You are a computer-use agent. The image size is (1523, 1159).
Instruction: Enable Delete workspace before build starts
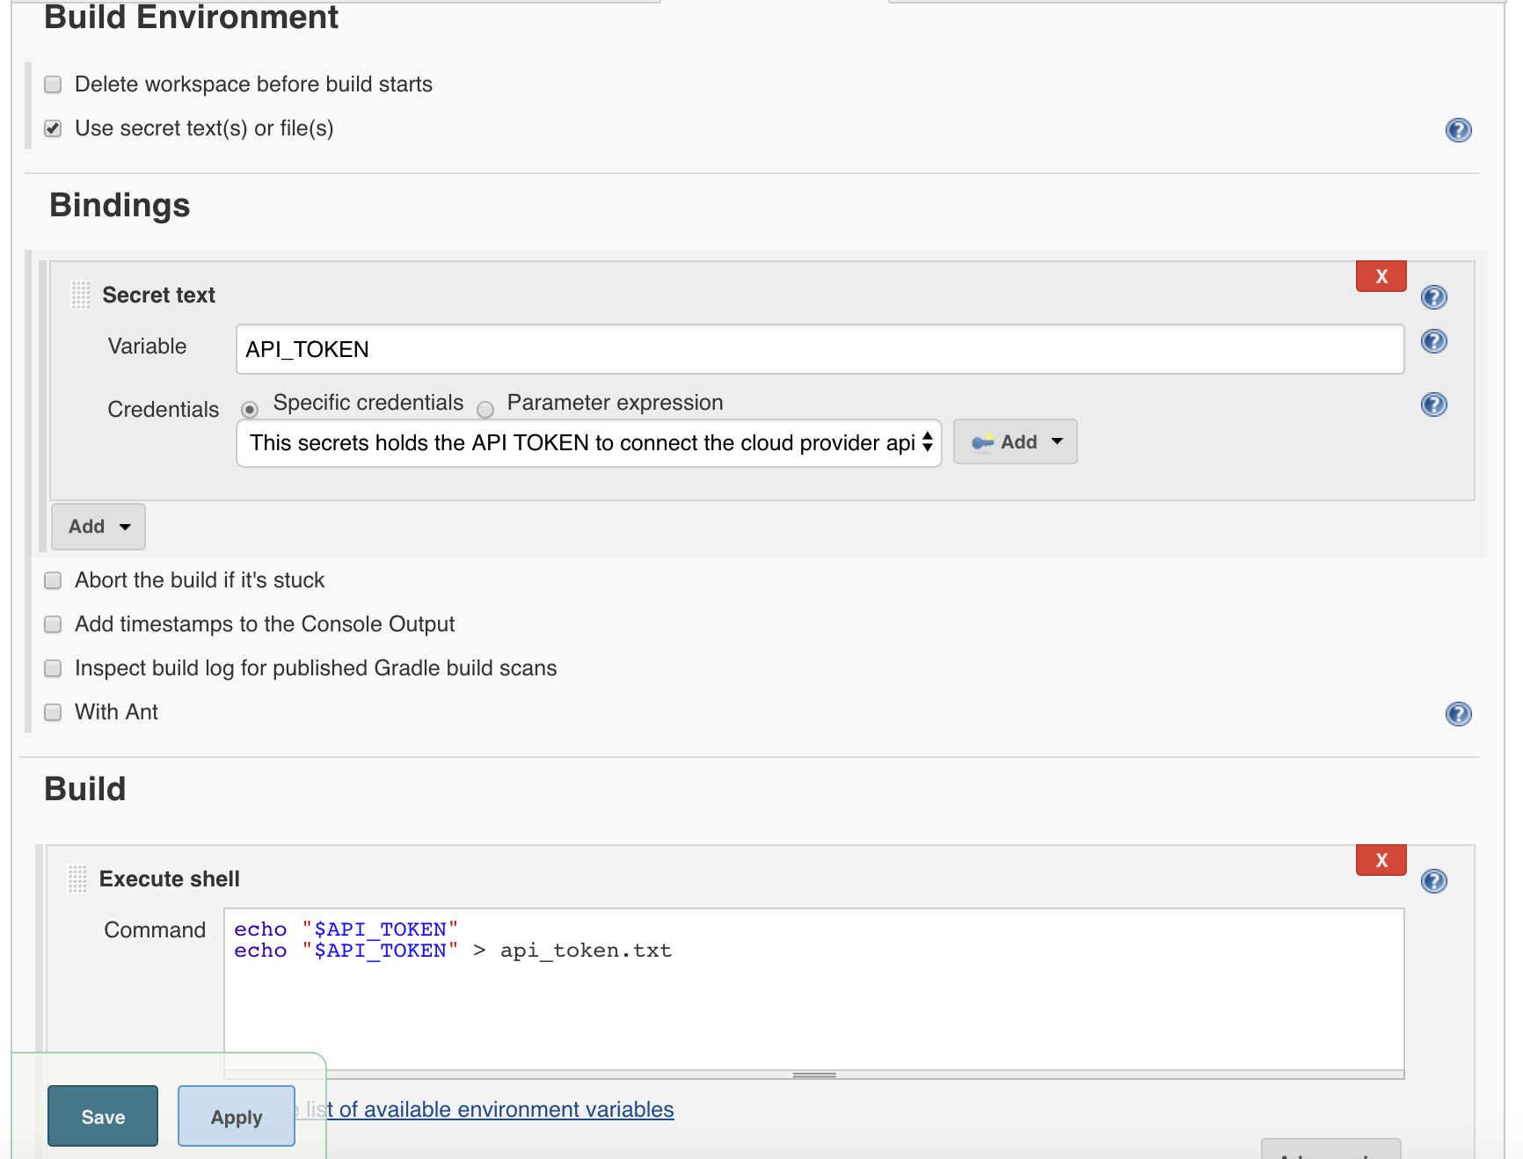point(53,84)
